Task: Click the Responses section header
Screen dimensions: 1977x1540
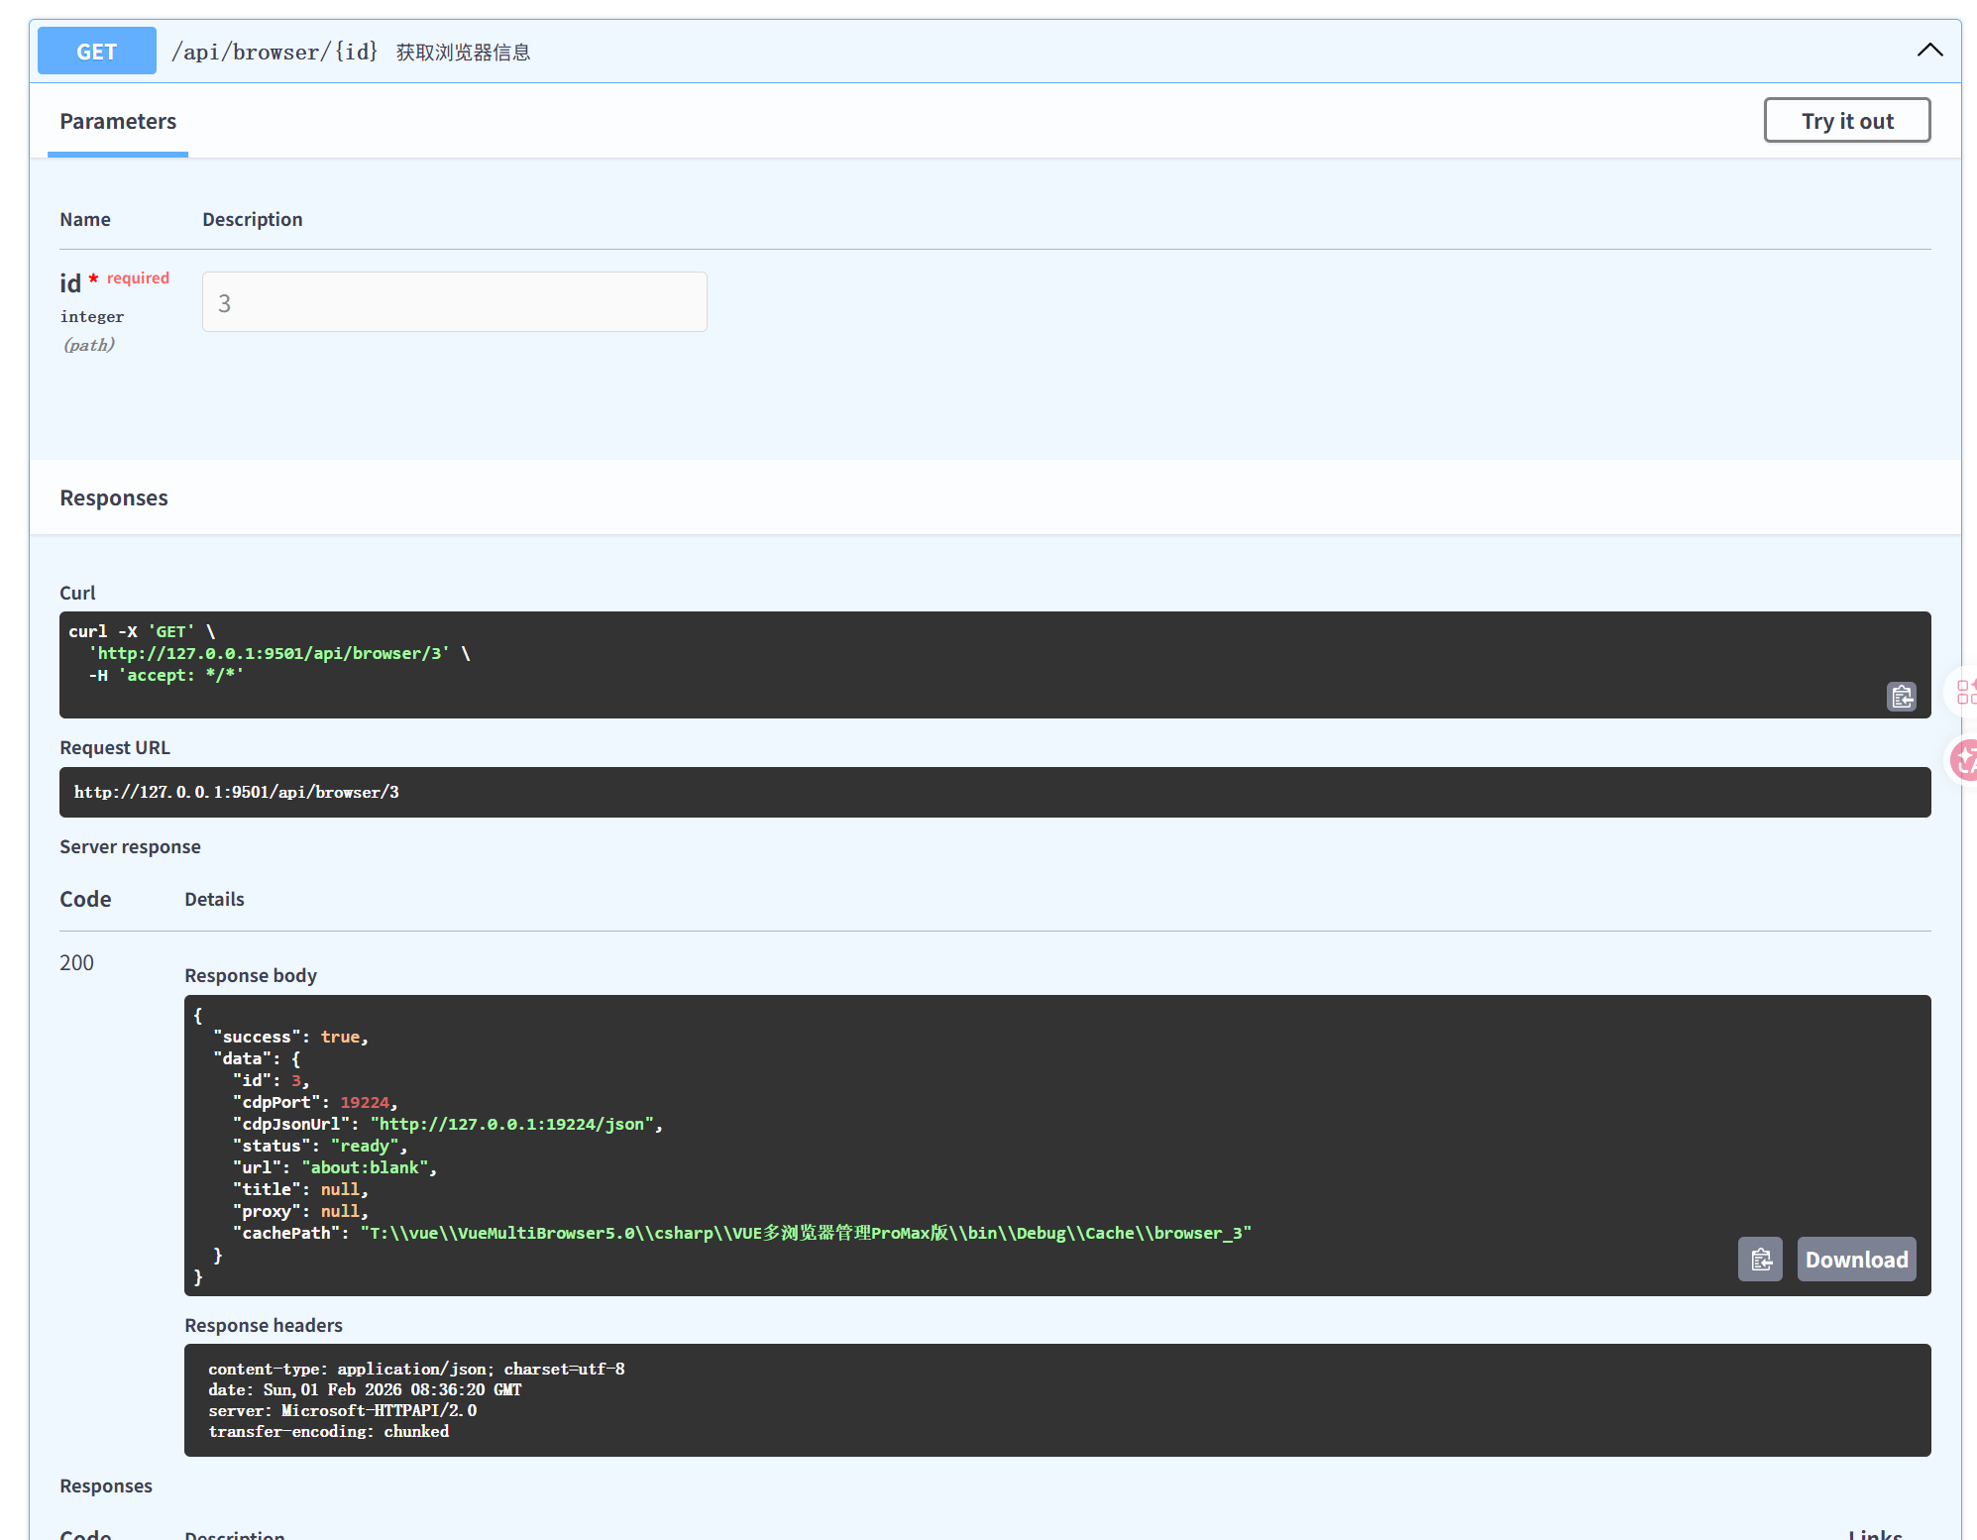Action: [x=114, y=498]
